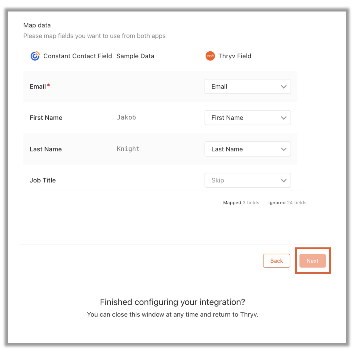
Task: Open the Skip dropdown for Job Title
Action: pos(247,180)
